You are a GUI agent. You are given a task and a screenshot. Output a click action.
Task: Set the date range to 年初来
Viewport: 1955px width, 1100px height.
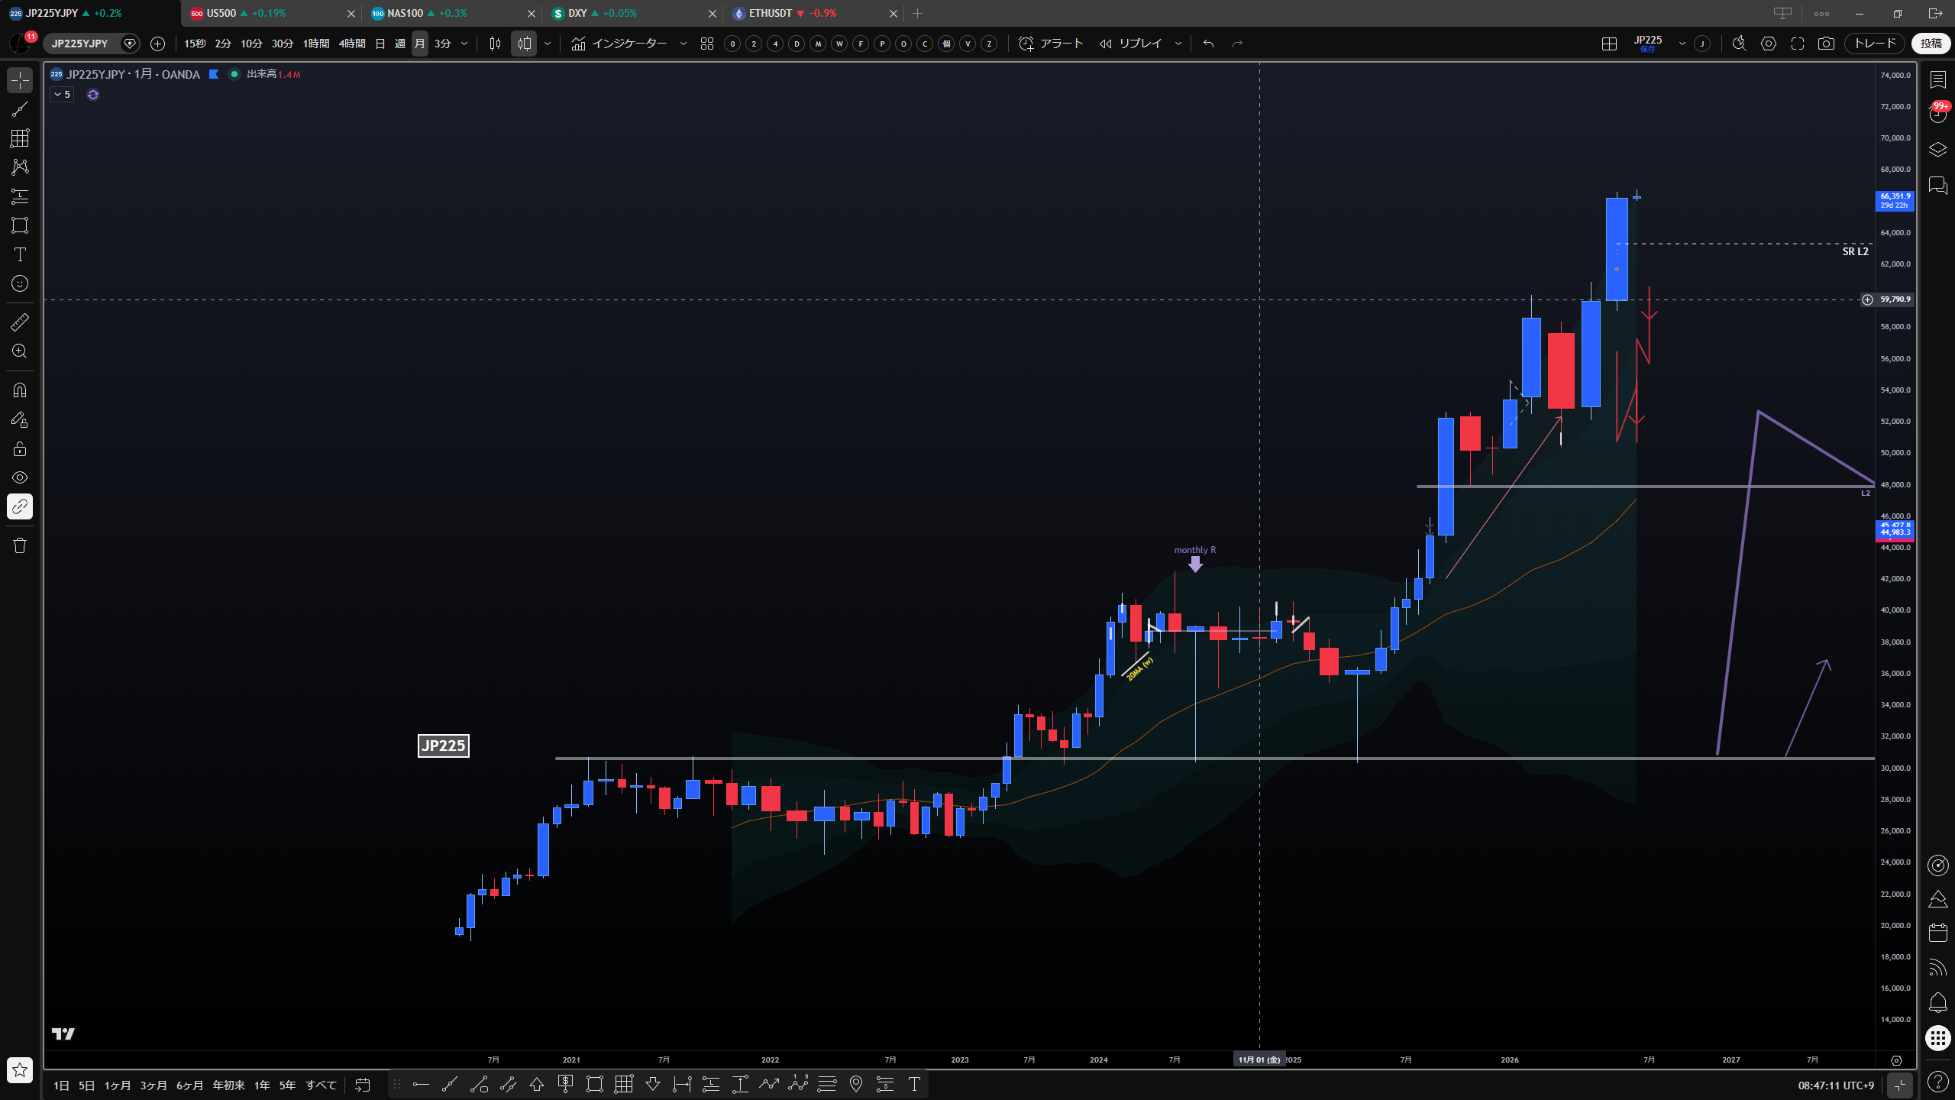228,1085
